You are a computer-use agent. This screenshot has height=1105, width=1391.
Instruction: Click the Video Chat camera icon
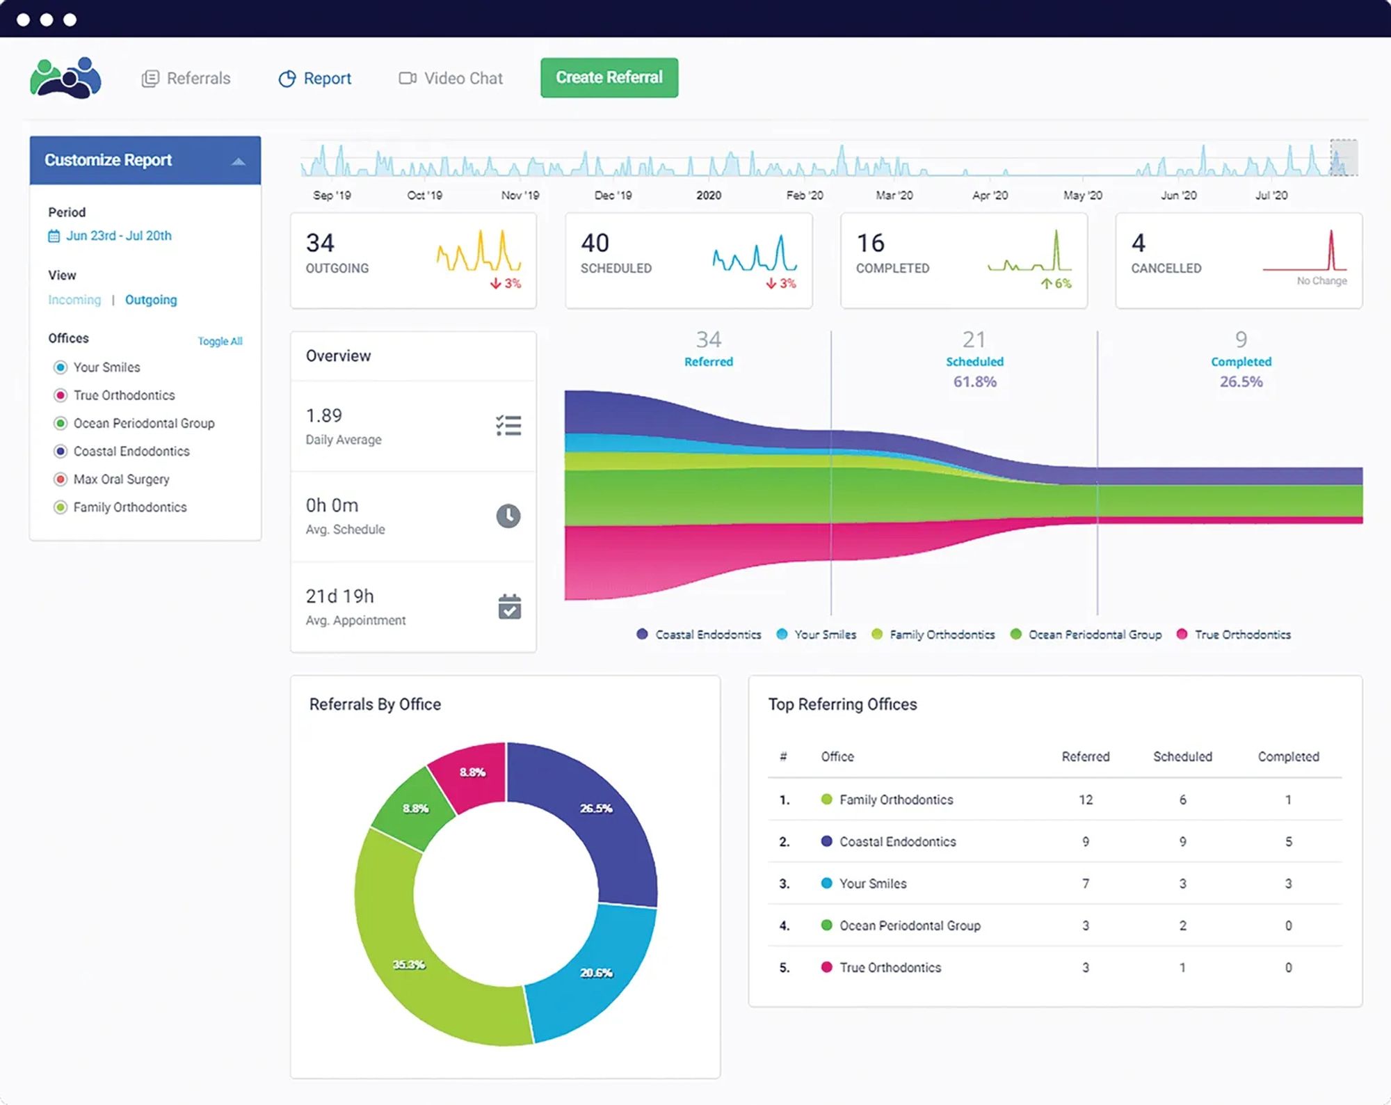tap(408, 78)
